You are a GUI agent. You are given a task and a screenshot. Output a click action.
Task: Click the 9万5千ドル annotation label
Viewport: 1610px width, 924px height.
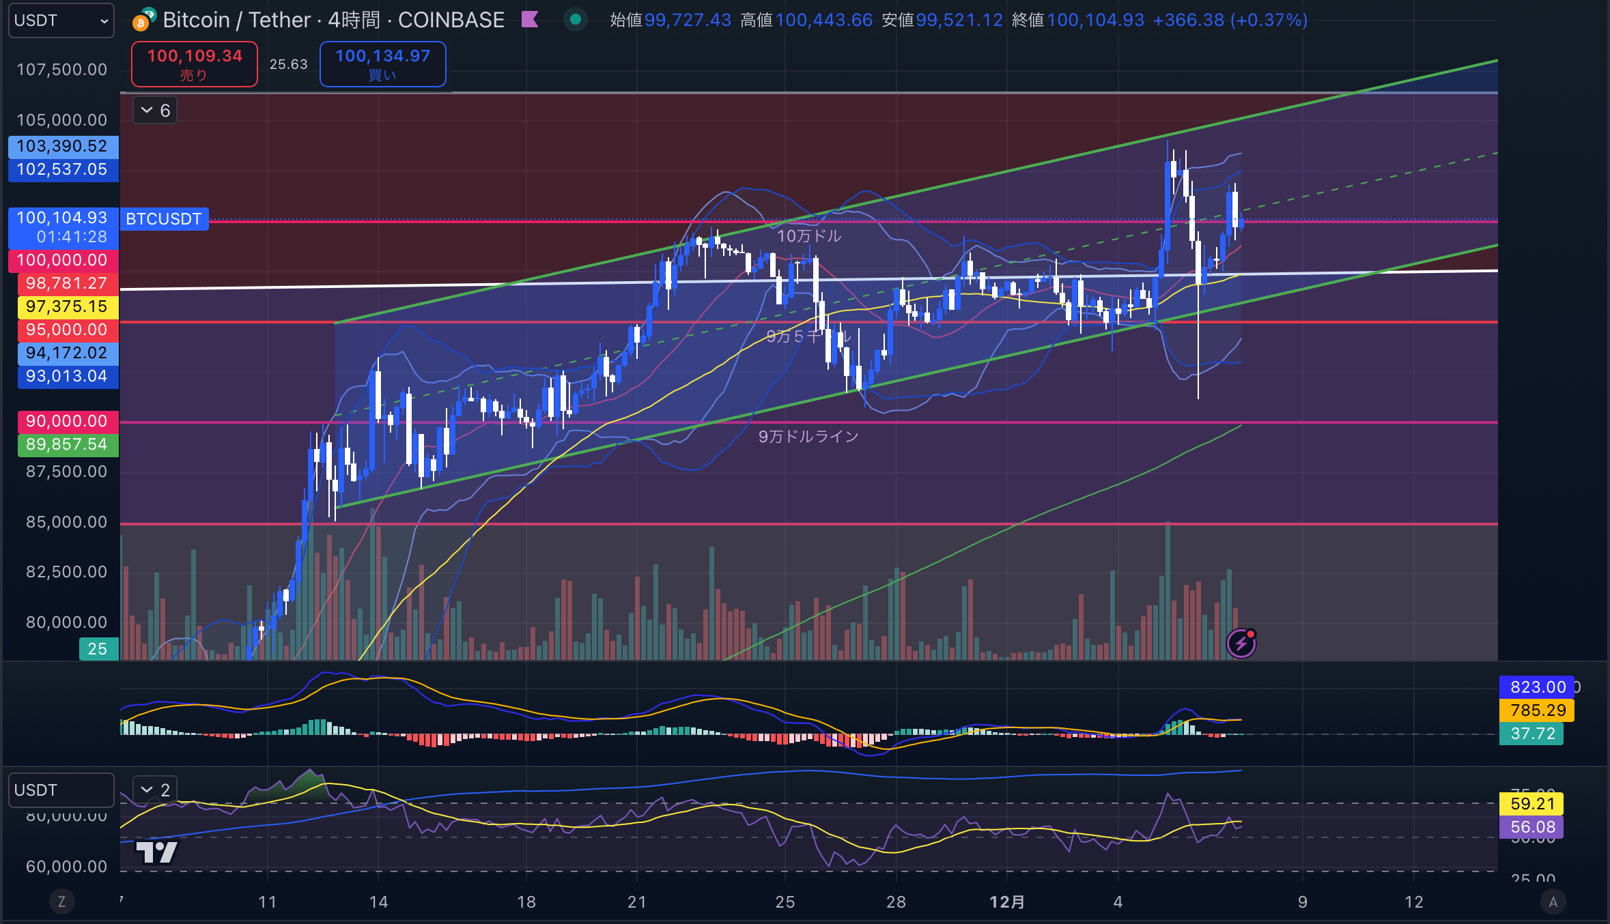coord(809,336)
